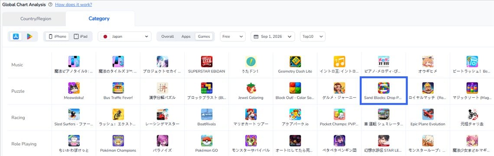Open the Pocket Champs app icon
The image size is (494, 156).
(x=340, y=114)
